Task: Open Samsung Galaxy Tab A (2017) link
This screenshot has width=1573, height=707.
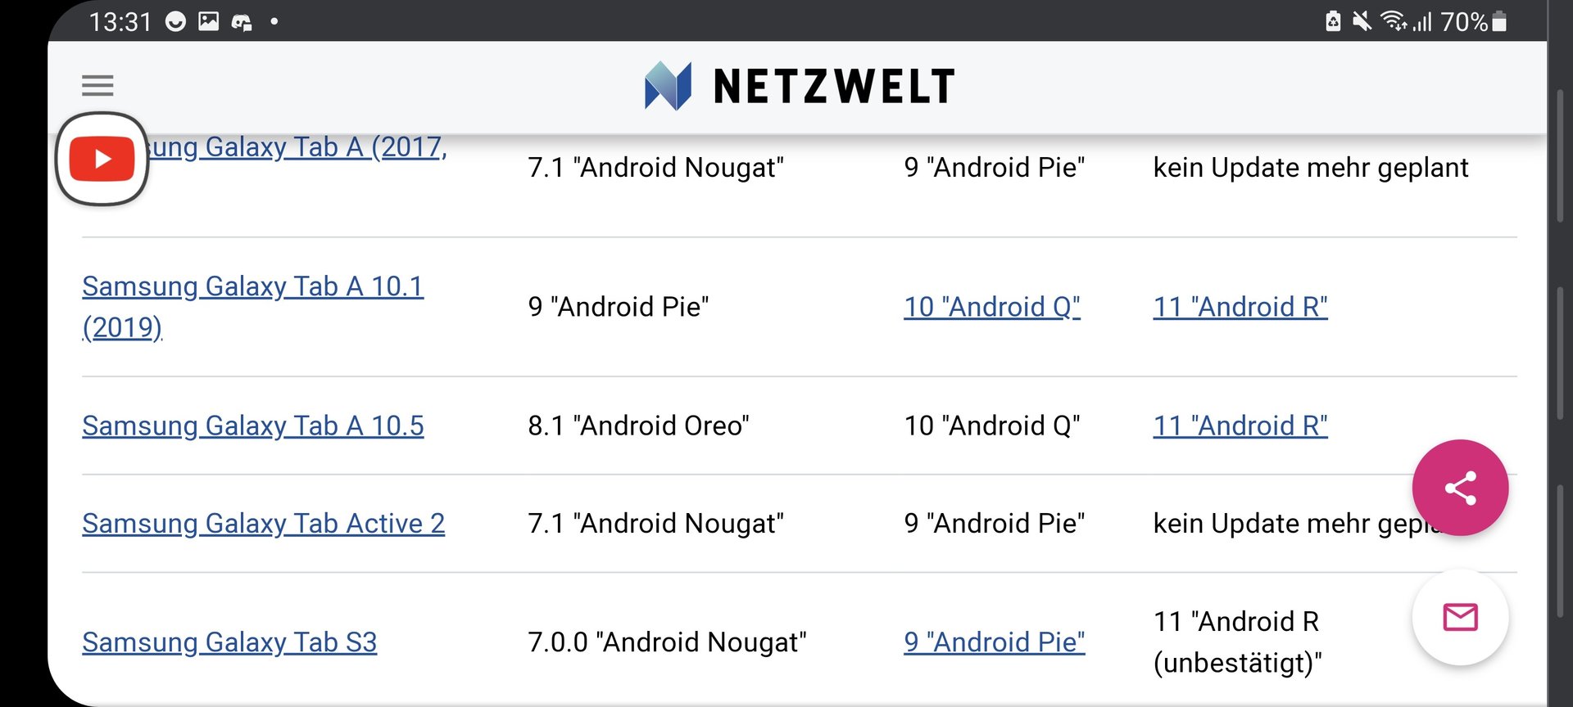Action: 297,147
